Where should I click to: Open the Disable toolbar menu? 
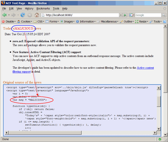pos(9,21)
